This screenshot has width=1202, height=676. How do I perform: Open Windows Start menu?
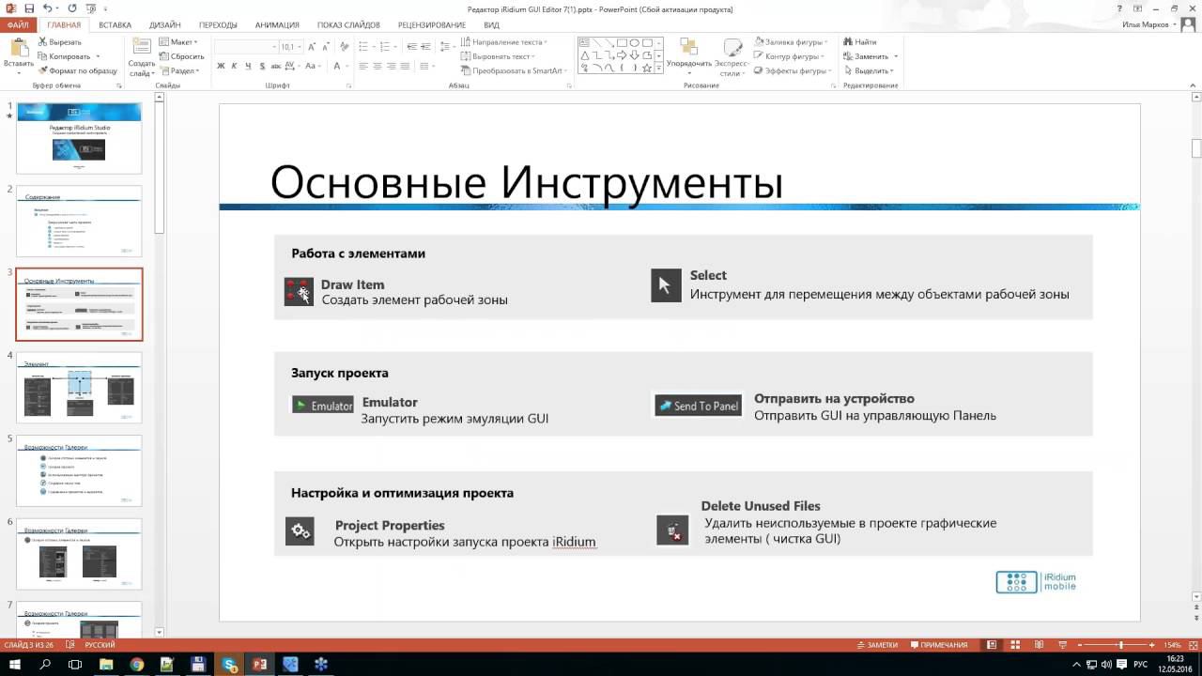click(15, 665)
